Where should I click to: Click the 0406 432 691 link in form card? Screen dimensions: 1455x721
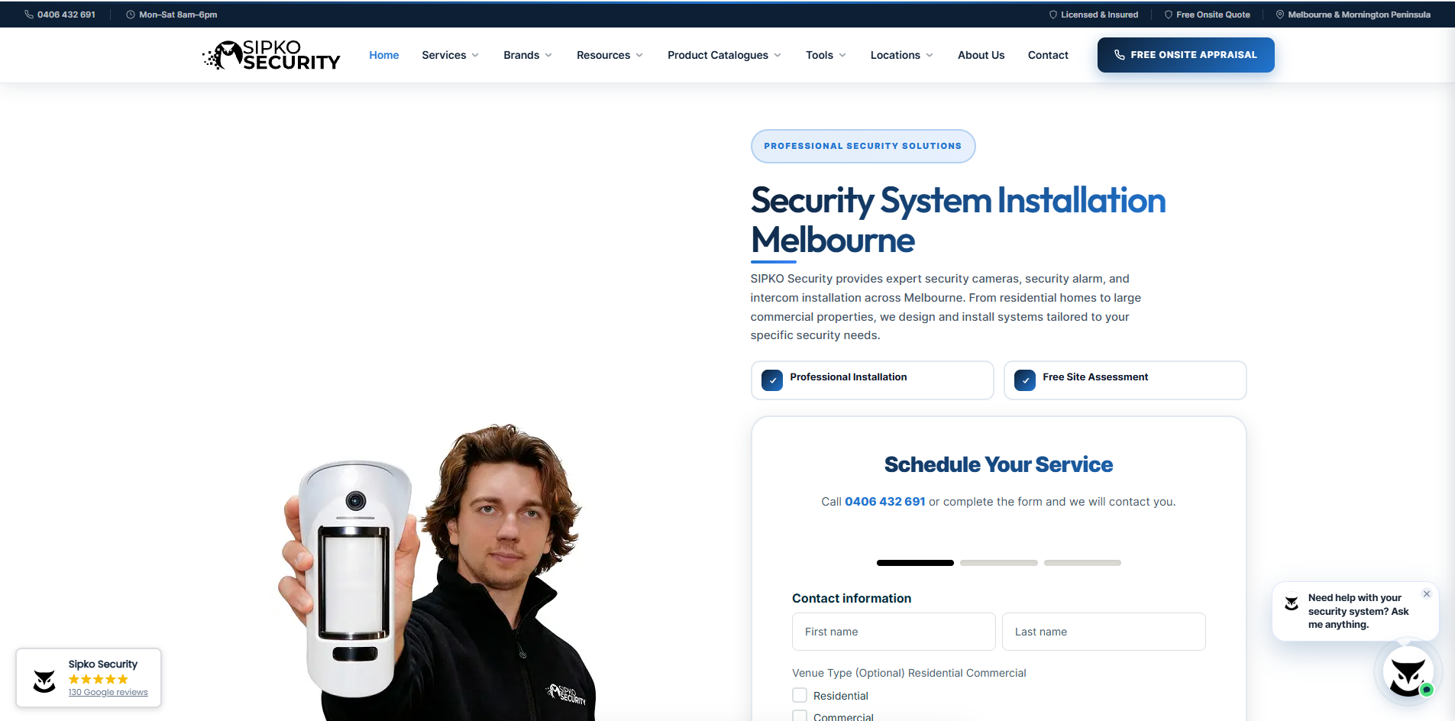click(885, 502)
